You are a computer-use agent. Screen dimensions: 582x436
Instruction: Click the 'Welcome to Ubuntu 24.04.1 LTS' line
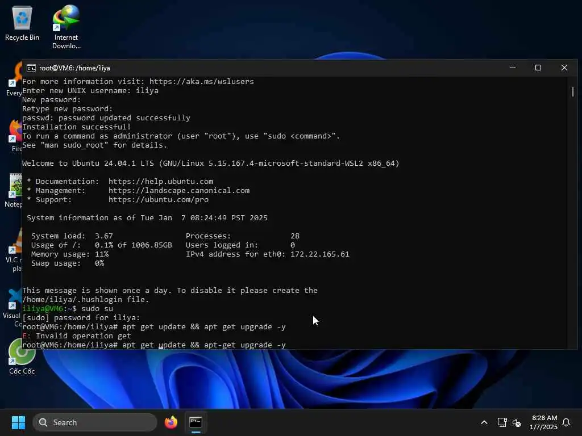[210, 163]
